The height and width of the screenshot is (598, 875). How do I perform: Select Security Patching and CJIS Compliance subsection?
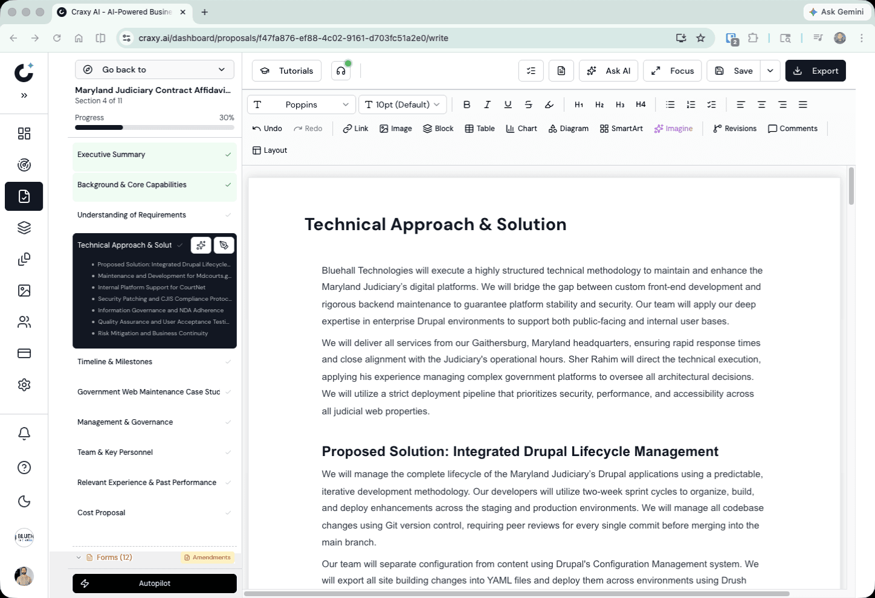(x=164, y=299)
